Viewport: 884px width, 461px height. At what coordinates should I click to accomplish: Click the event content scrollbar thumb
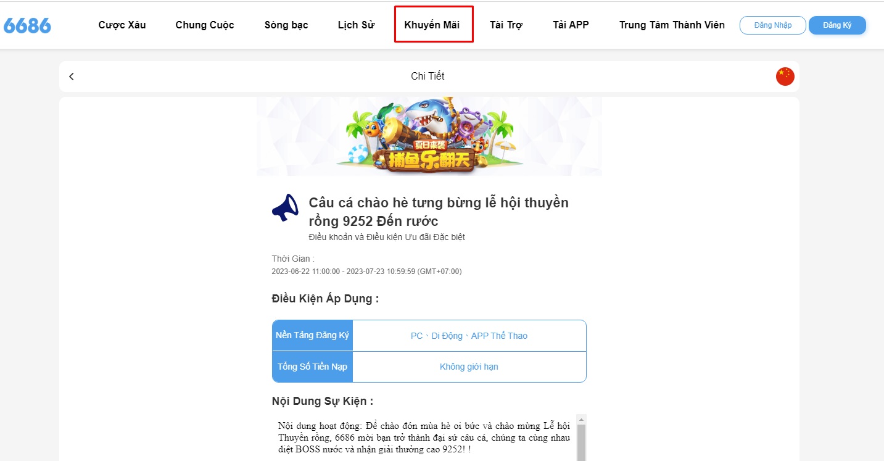[x=581, y=443]
